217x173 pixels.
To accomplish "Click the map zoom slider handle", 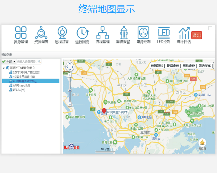I will 70,90.
